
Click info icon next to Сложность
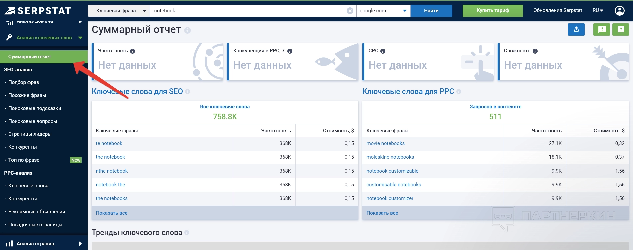535,51
